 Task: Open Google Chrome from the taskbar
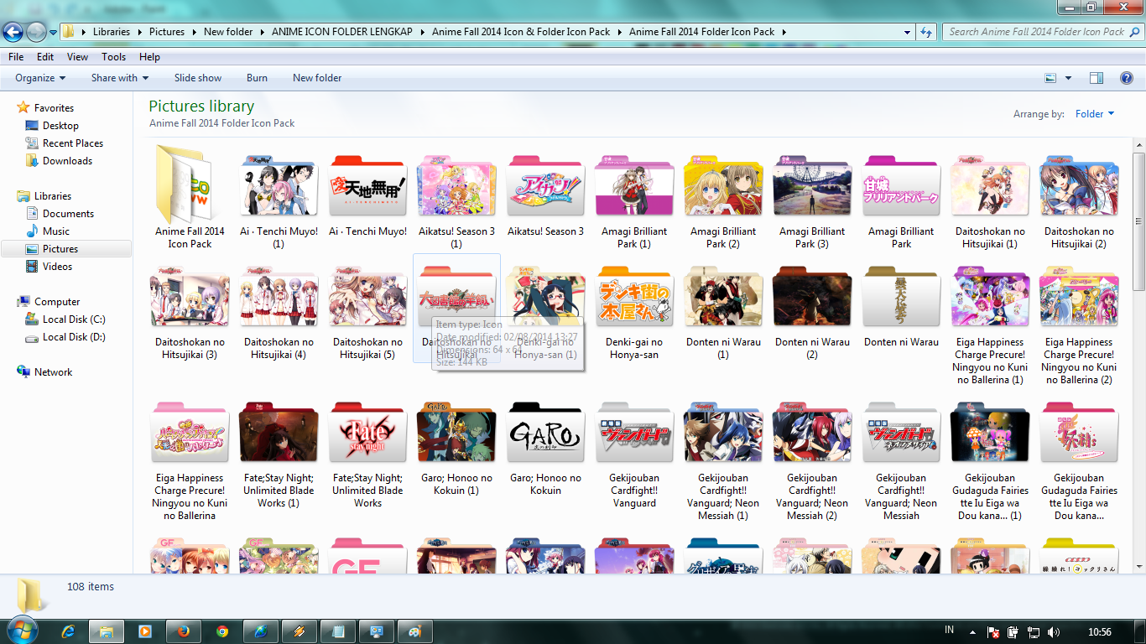coord(222,631)
